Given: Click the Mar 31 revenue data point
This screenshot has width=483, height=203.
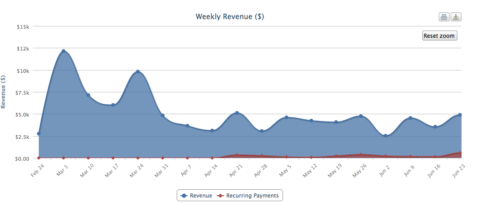Looking at the screenshot, I should click(163, 116).
